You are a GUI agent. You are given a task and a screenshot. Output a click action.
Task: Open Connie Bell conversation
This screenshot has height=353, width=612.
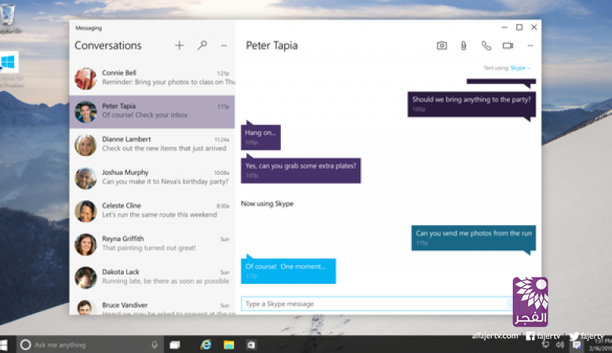pyautogui.click(x=151, y=78)
